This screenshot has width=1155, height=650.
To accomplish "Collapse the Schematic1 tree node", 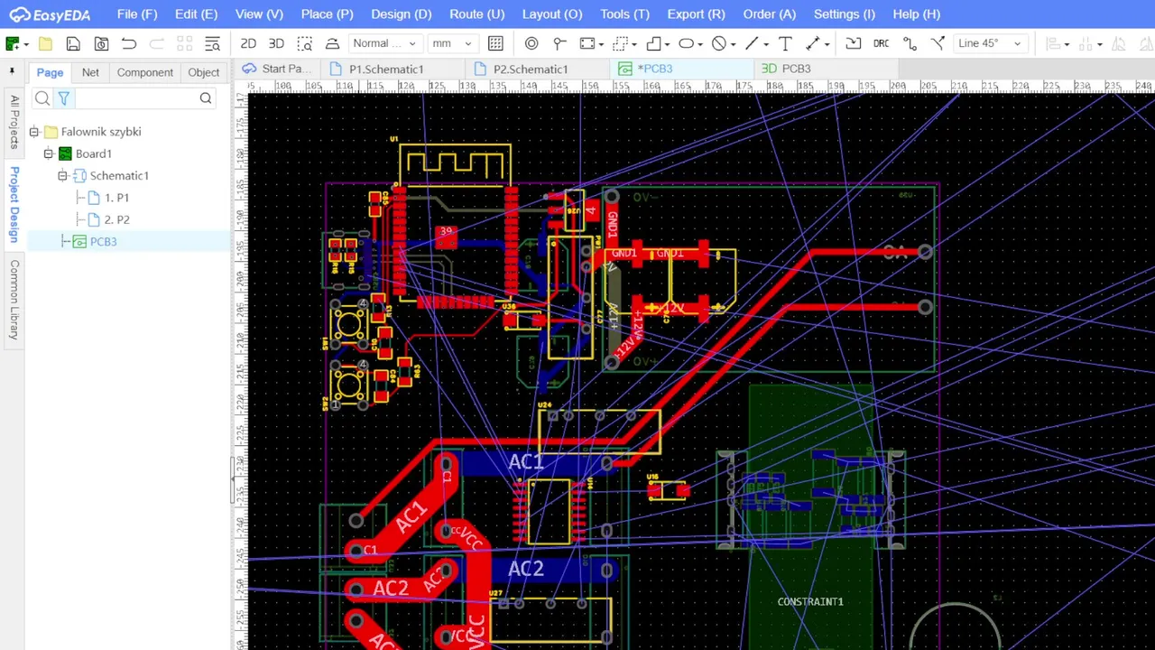I will [x=63, y=176].
